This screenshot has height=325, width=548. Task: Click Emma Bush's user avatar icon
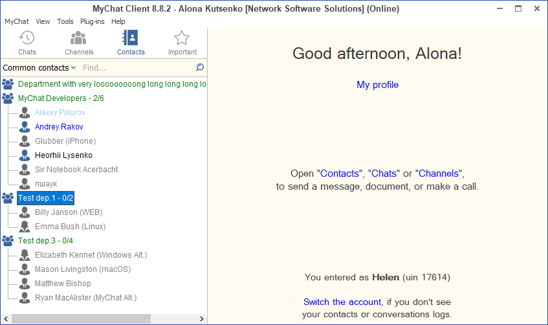(x=25, y=227)
